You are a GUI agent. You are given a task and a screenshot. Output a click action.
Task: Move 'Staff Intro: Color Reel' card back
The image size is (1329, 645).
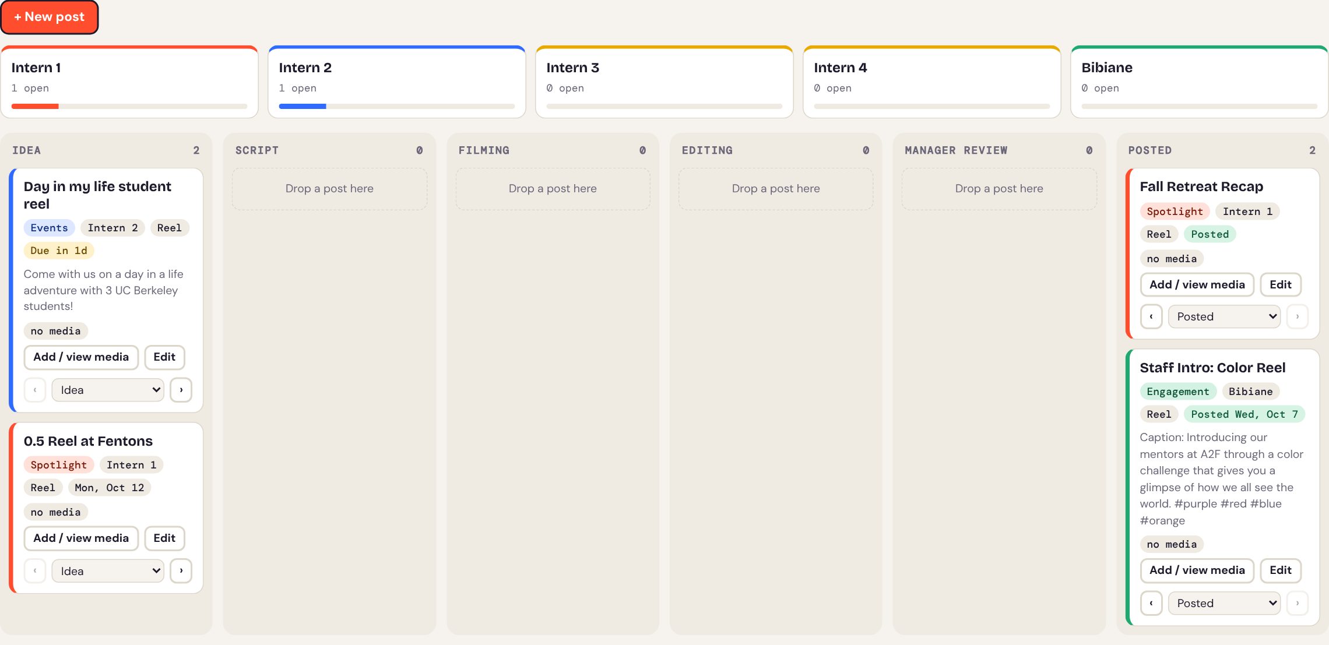1151,603
